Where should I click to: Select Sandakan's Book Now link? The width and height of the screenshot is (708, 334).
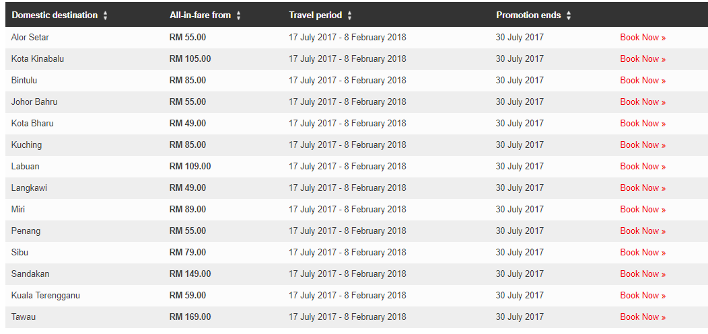click(x=642, y=274)
